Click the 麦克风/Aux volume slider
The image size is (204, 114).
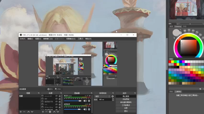point(73,101)
